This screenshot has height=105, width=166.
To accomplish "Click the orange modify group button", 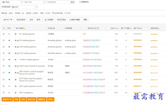I will (x=31, y=99).
